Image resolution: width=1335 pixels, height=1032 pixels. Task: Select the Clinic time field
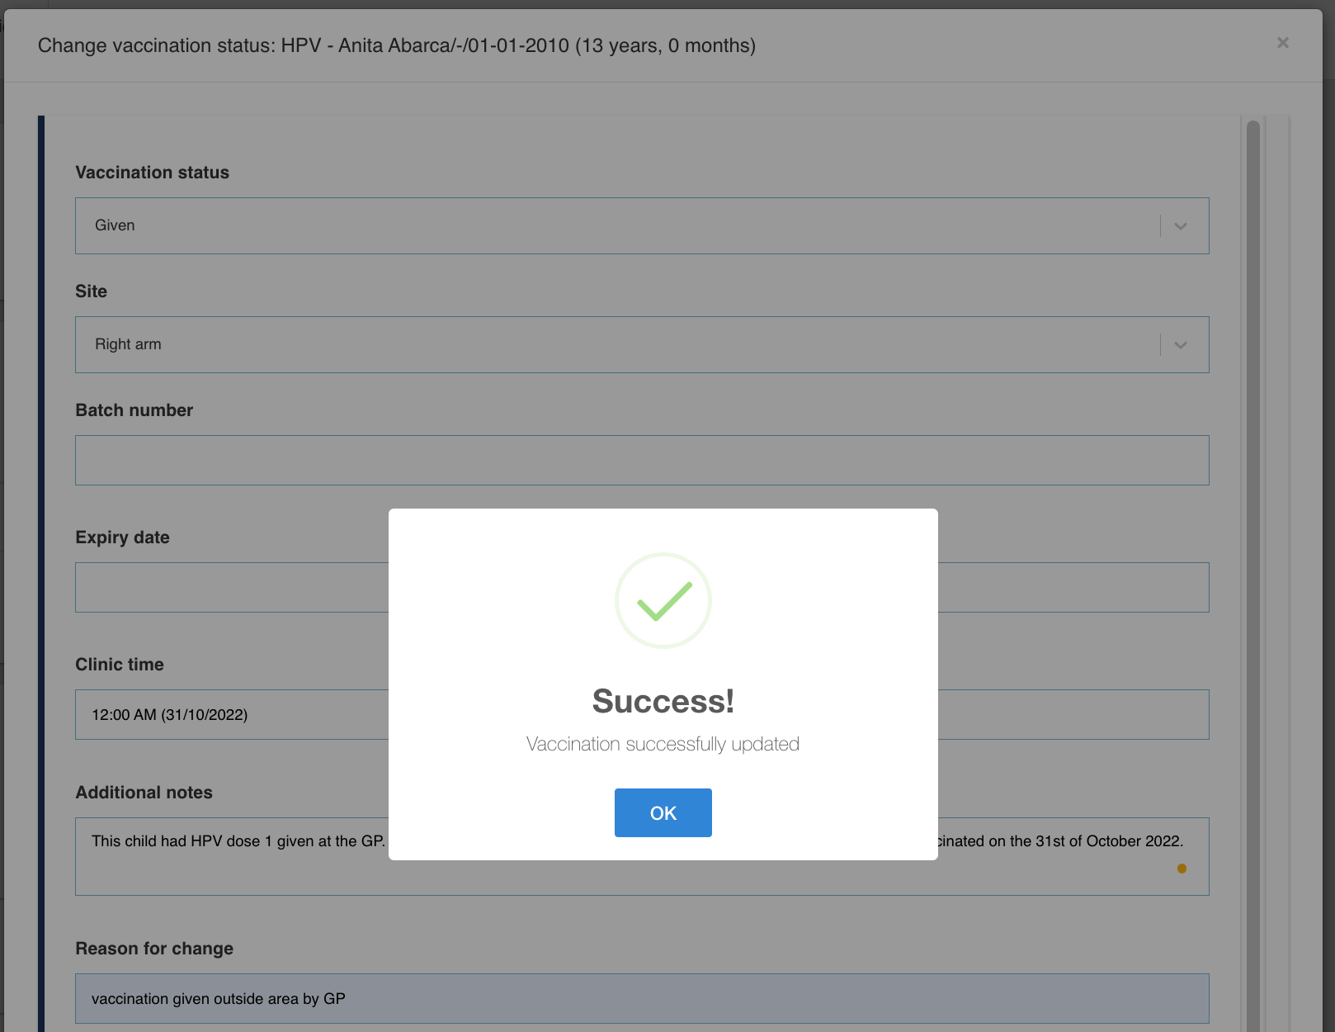(x=231, y=714)
